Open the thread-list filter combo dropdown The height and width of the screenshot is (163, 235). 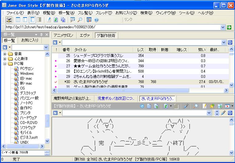coord(224,42)
